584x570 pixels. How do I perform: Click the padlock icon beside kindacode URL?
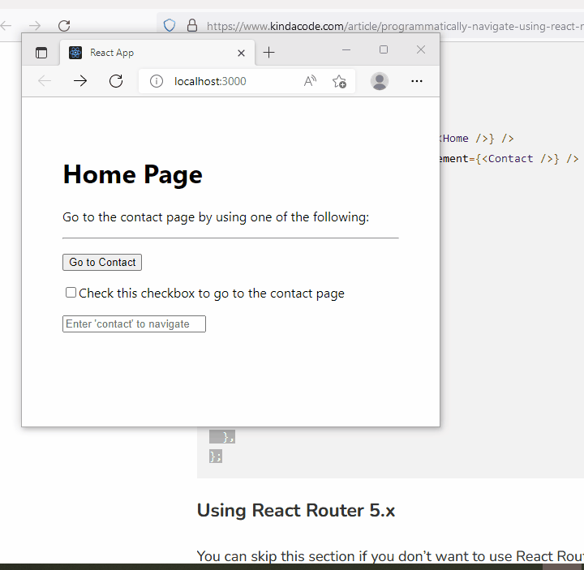(x=192, y=26)
